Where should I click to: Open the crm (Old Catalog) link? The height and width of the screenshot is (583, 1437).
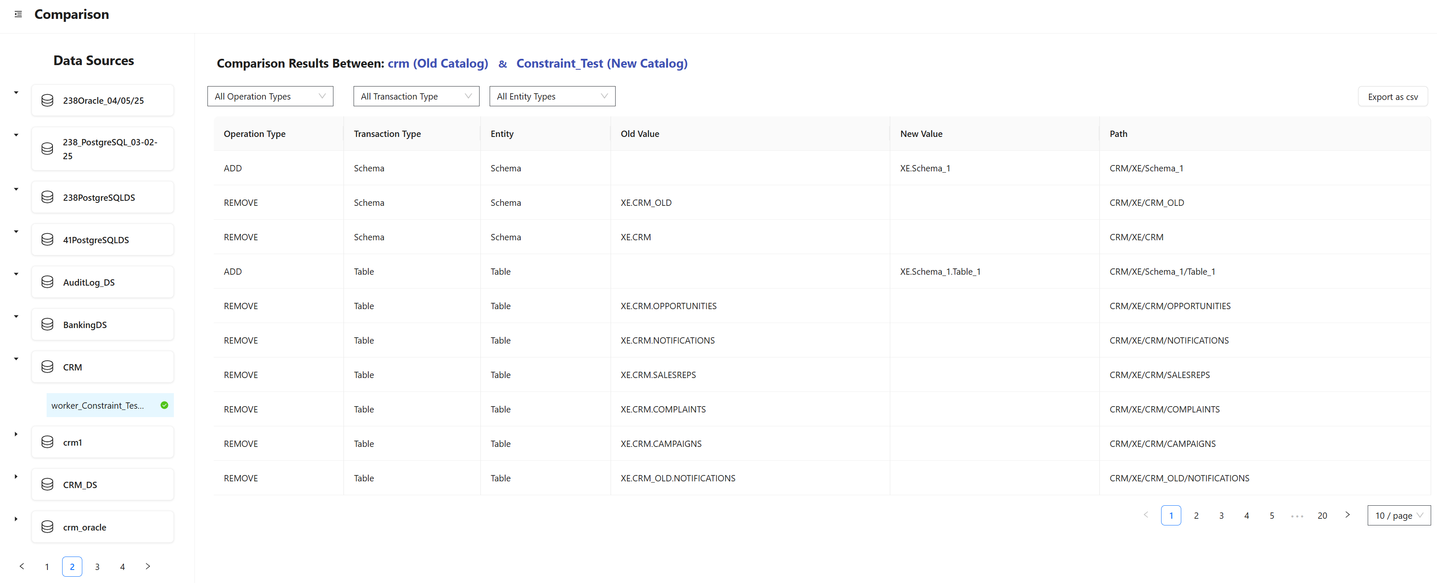(x=437, y=63)
